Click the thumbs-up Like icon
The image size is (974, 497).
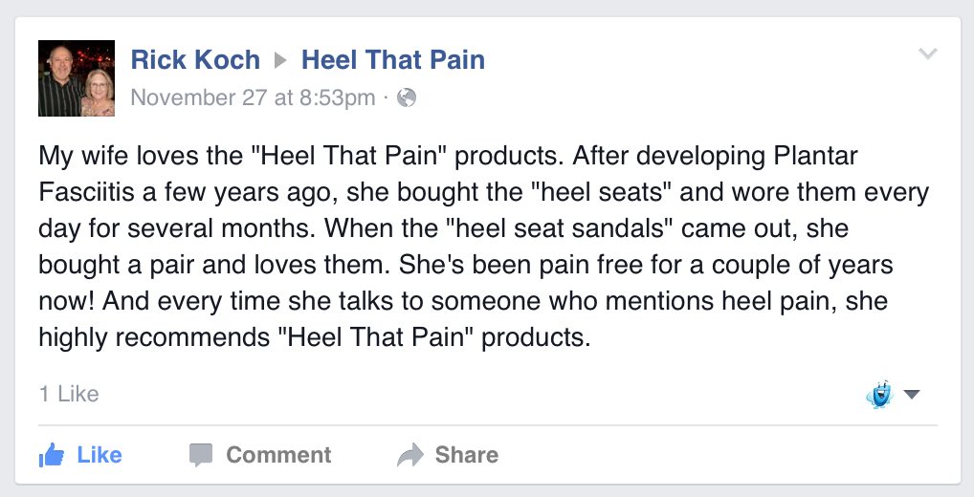51,455
